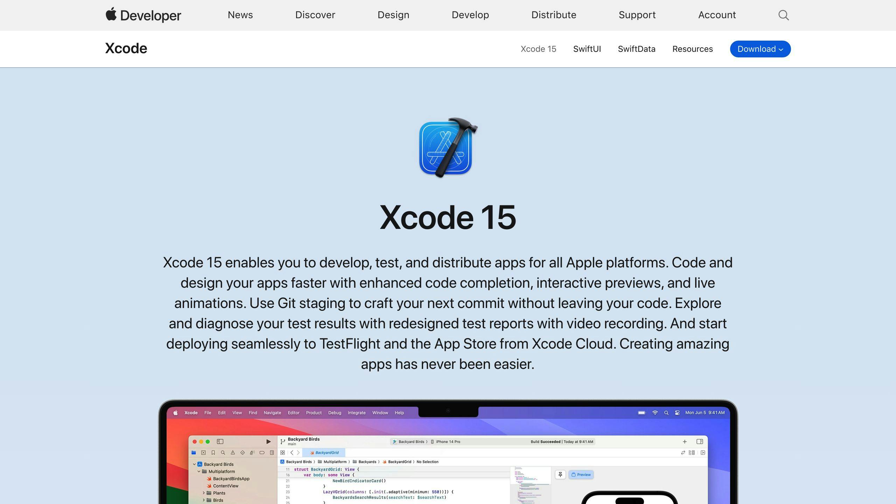The height and width of the screenshot is (504, 896).
Task: Collapse the Multiplatform folder
Action: coord(199,471)
